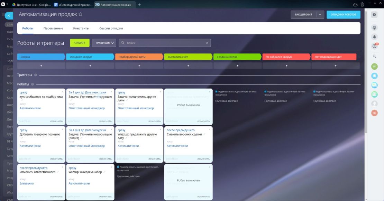The height and width of the screenshot is (201, 384).
Task: Open the grey user avatar in sidebar
Action: point(374,104)
